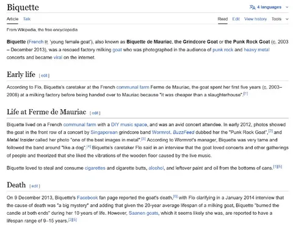Image resolution: width=293 pixels, height=233 pixels.
Task: Click the Early life heading
Action: [x=21, y=74]
